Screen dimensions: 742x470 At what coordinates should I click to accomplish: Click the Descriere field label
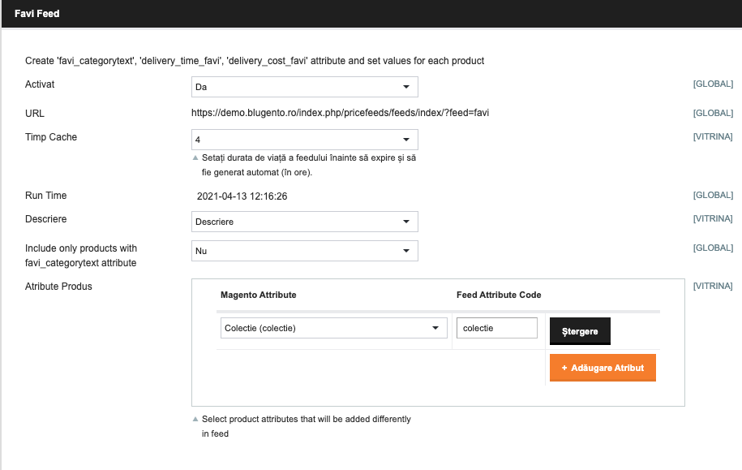pos(46,219)
